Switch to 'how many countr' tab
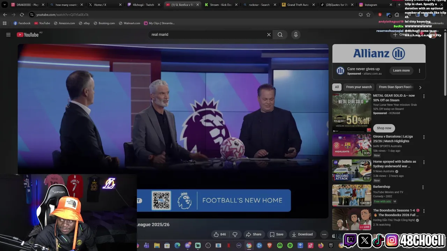 click(x=66, y=5)
